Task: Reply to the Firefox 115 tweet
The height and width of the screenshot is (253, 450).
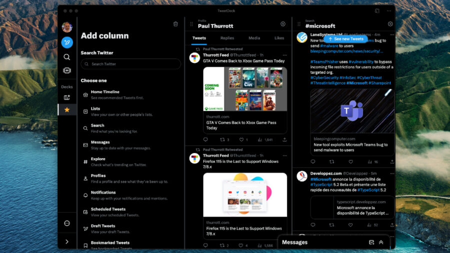Action: tap(205, 245)
